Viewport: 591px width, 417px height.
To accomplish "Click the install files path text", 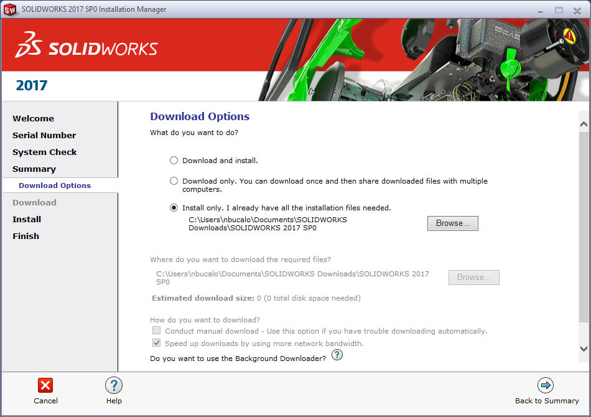I will pos(268,223).
